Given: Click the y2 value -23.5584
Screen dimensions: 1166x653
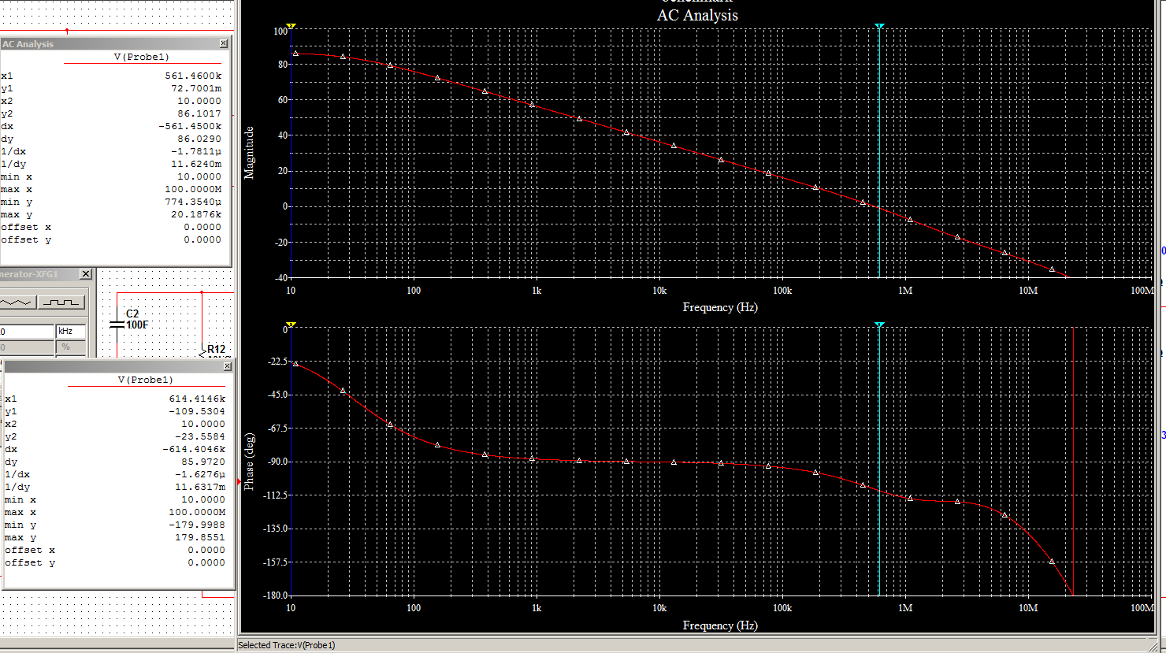Looking at the screenshot, I should [x=200, y=436].
